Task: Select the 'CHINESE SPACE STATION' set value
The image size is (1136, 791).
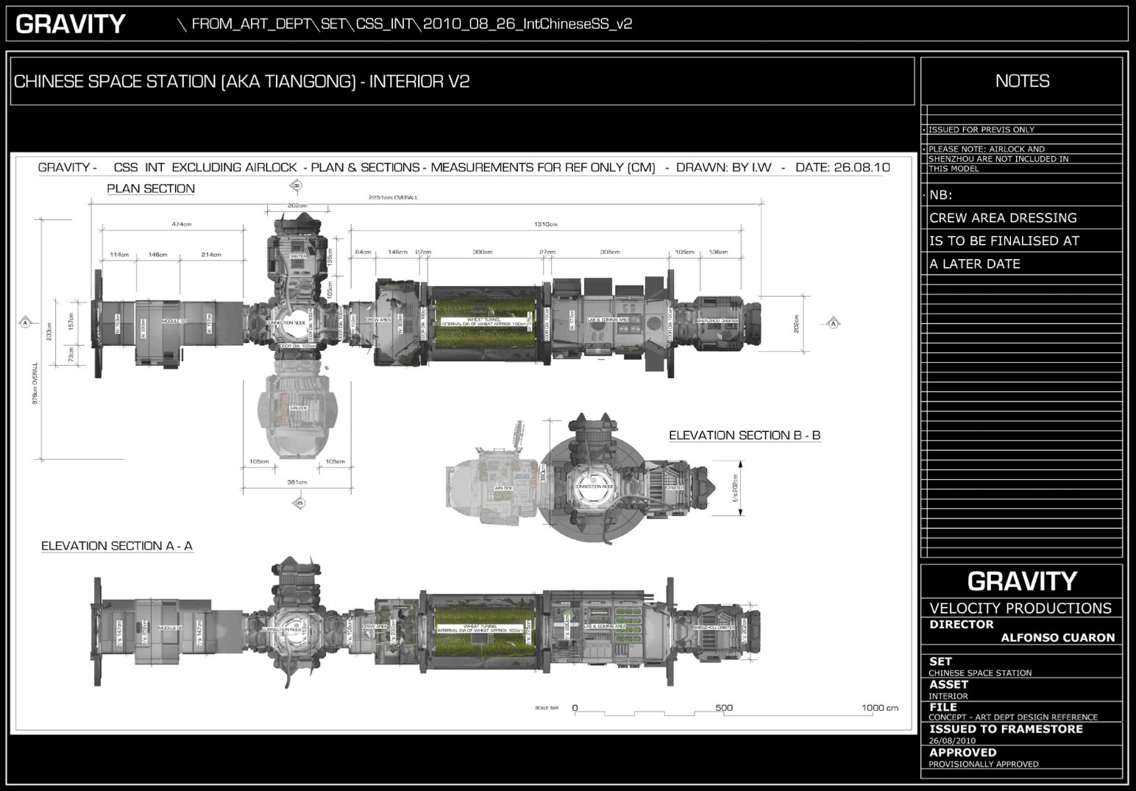Action: [980, 673]
